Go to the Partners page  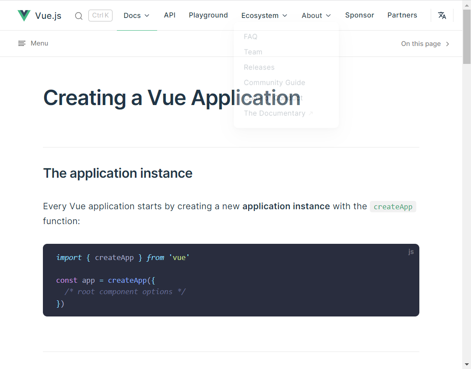[402, 15]
